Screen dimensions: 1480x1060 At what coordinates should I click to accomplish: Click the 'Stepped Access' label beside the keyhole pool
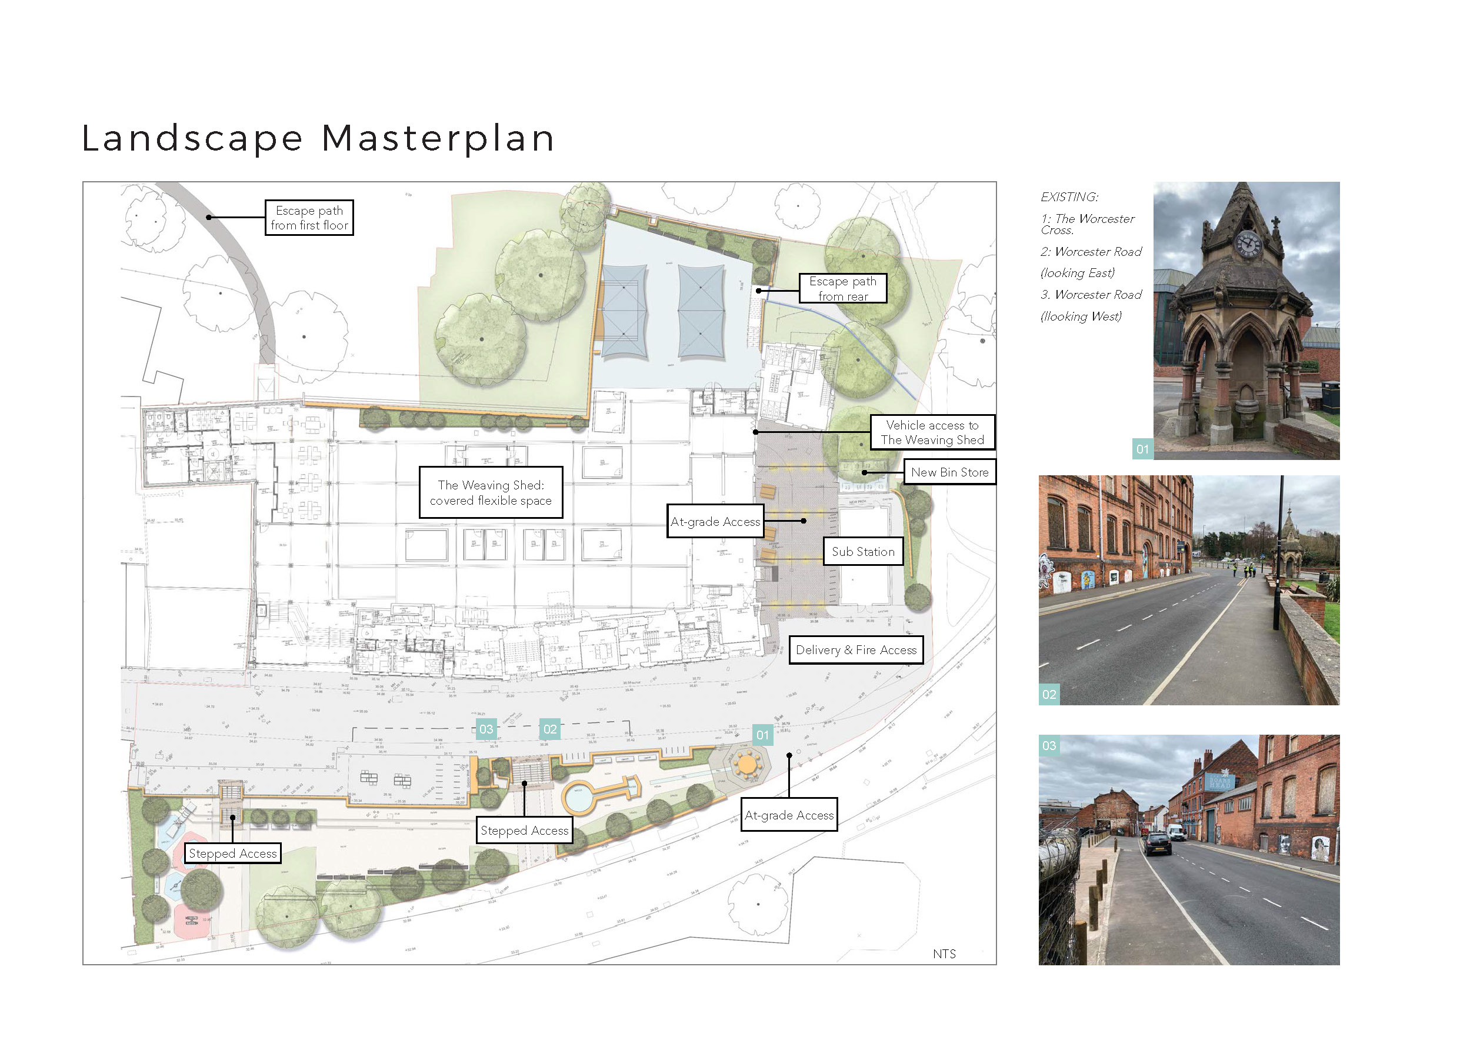524,830
